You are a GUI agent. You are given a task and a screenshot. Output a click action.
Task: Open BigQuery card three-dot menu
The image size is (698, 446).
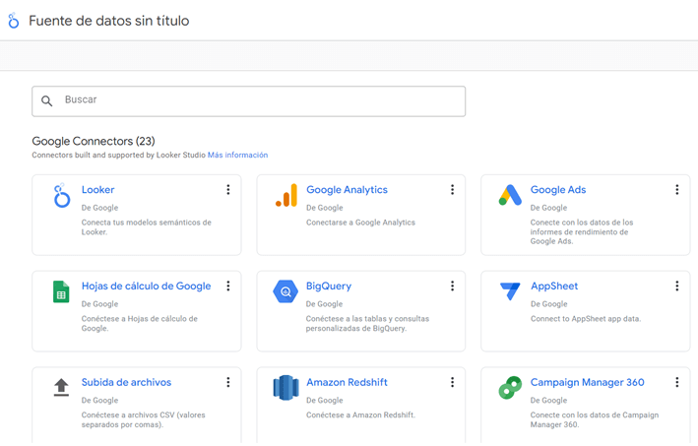click(x=452, y=286)
